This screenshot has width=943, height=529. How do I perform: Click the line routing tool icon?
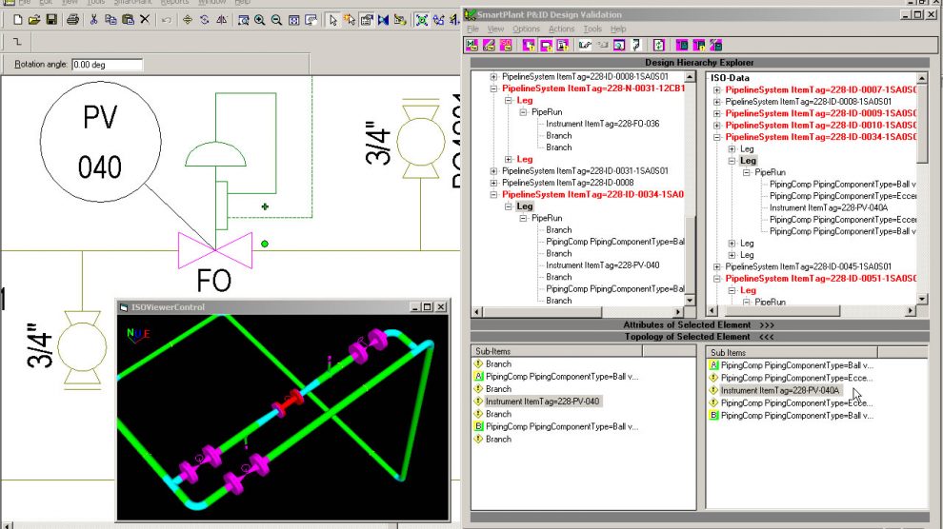pyautogui.click(x=17, y=42)
